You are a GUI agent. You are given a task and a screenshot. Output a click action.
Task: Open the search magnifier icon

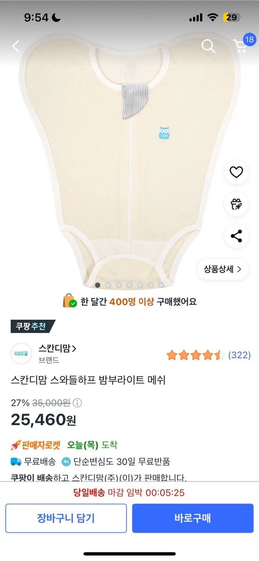(208, 46)
